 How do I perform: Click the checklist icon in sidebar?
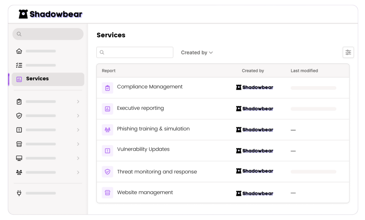[19, 65]
